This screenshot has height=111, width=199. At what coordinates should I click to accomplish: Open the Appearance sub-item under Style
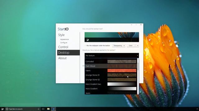click(x=64, y=39)
